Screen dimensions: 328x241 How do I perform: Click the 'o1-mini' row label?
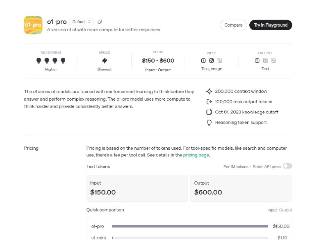coord(98,238)
